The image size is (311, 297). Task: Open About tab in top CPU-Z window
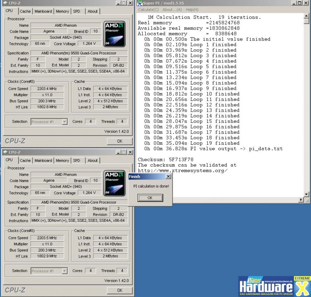pyautogui.click(x=92, y=11)
